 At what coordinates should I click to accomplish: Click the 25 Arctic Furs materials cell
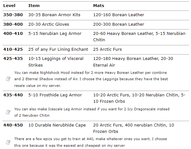[x=107, y=49]
